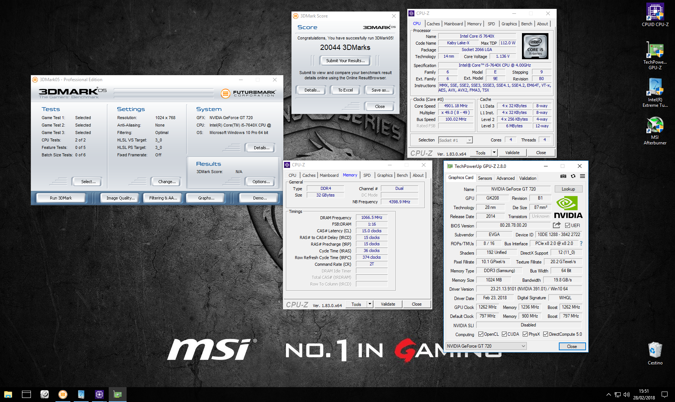Click the gray tool taskbar icon
This screenshot has height=402, width=675.
tap(45, 395)
